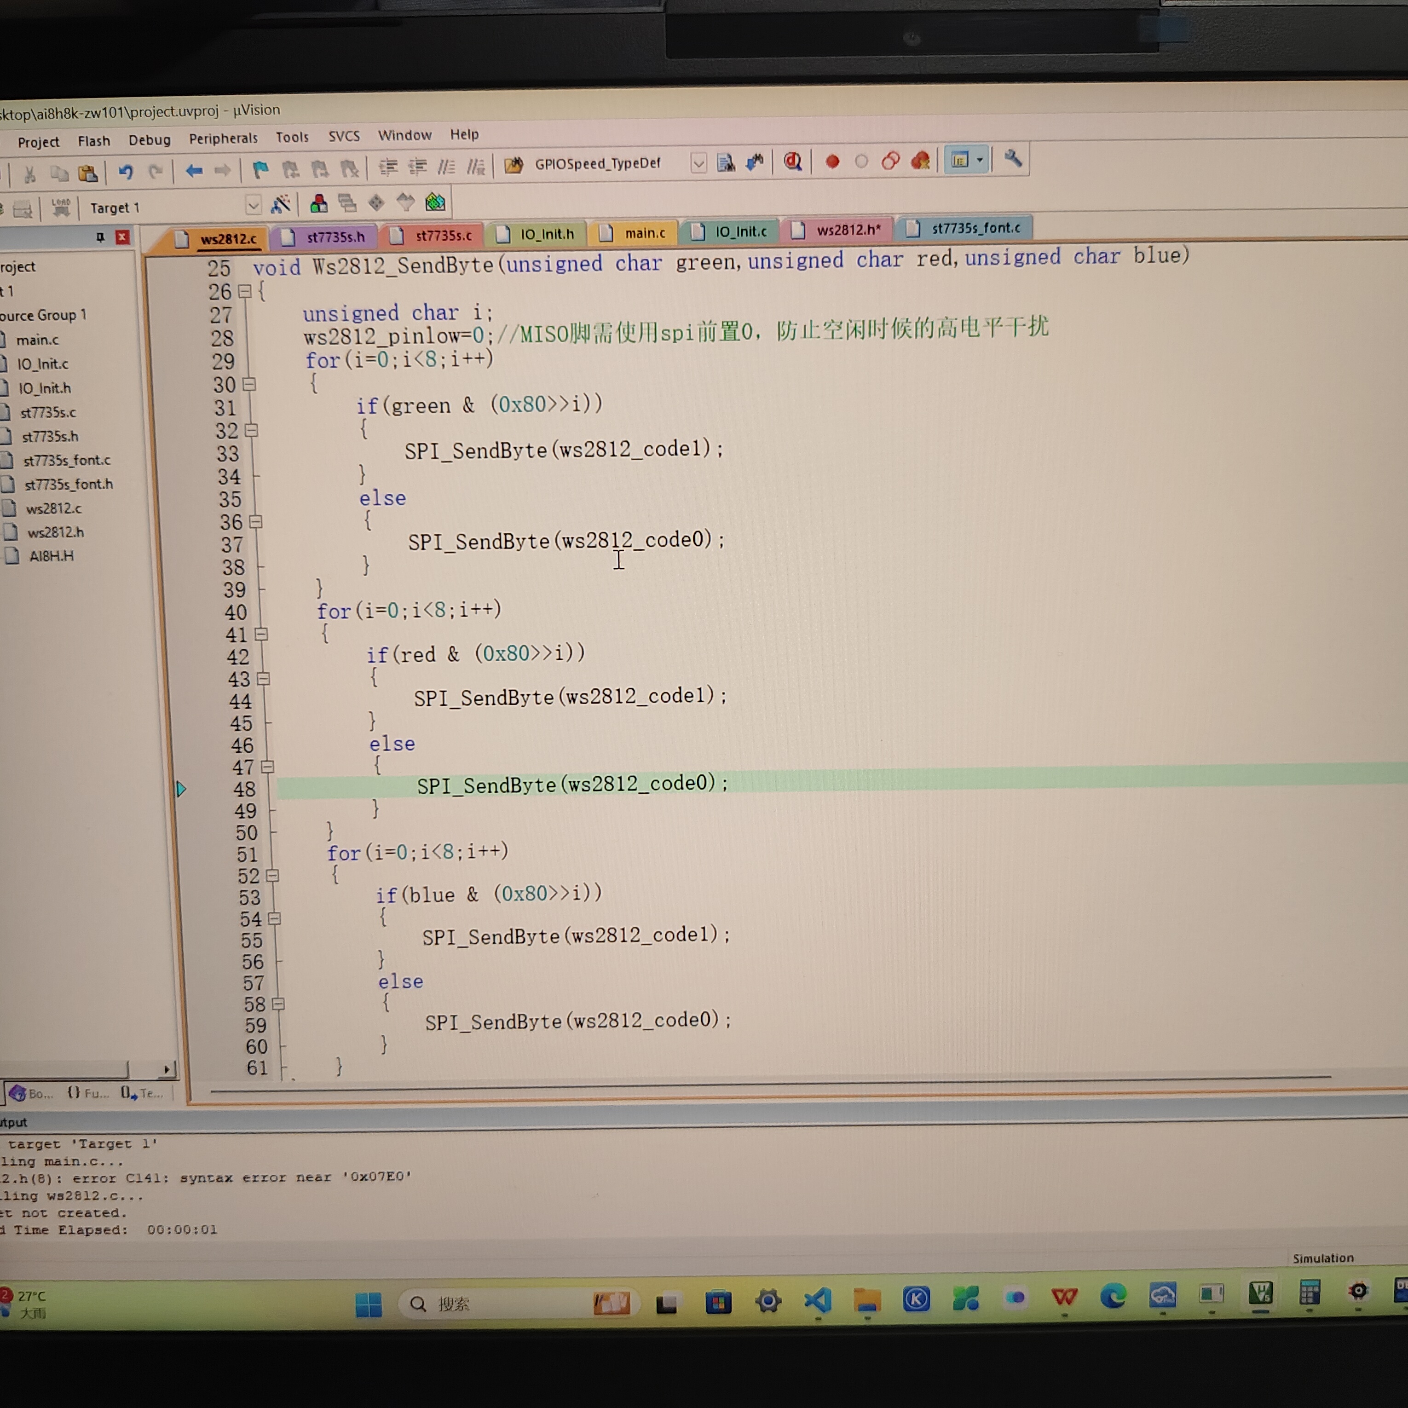Click the Manage Run-Time Environment diamond icon
1408x1408 pixels.
point(376,202)
